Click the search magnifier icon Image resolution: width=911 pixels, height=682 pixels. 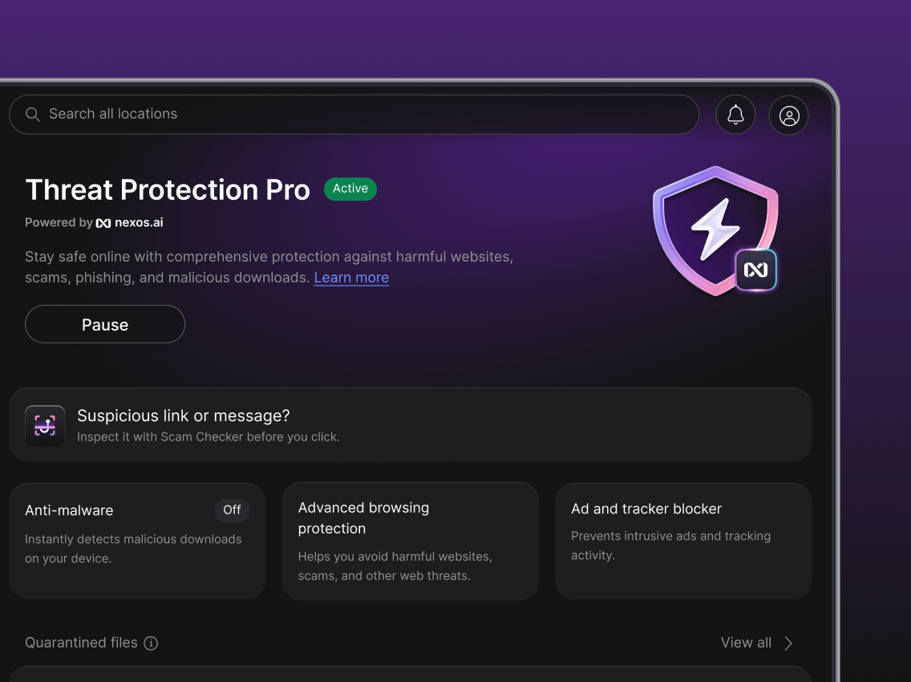[32, 114]
